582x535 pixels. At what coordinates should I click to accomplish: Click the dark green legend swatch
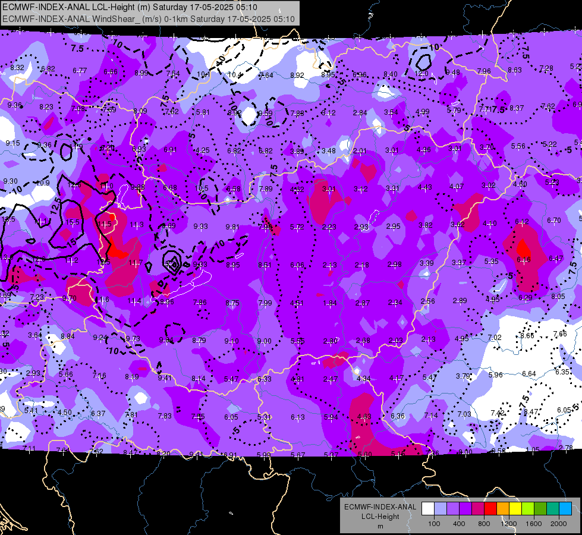point(540,508)
